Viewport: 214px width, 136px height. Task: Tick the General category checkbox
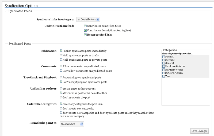pyautogui.click(x=163, y=63)
